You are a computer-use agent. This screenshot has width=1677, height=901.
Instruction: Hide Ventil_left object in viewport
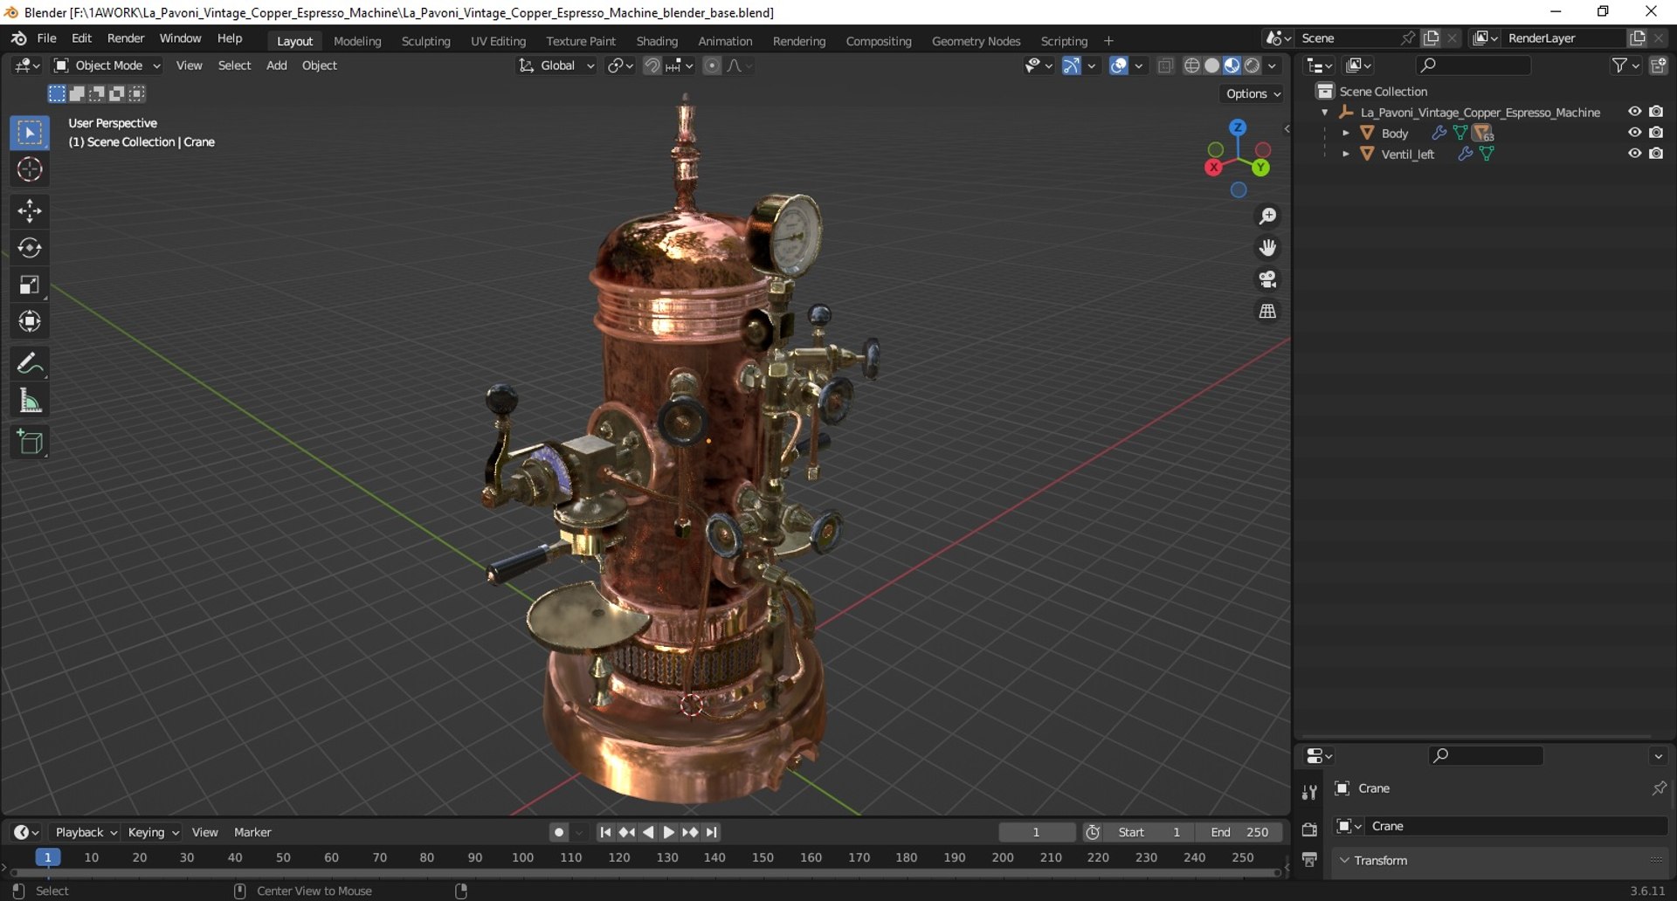coord(1634,154)
